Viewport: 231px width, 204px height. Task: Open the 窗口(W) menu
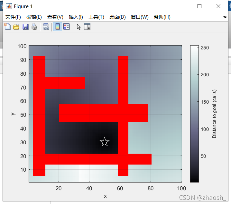pos(140,17)
